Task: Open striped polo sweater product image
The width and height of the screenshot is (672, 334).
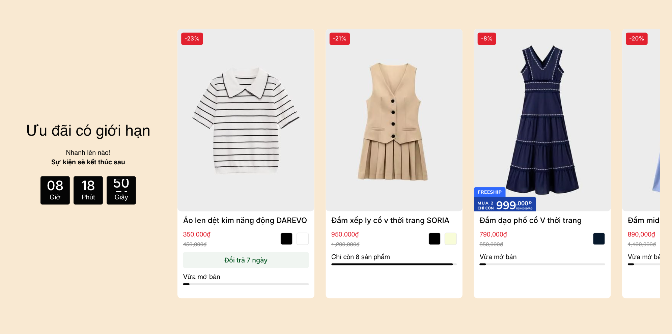Action: (246, 120)
